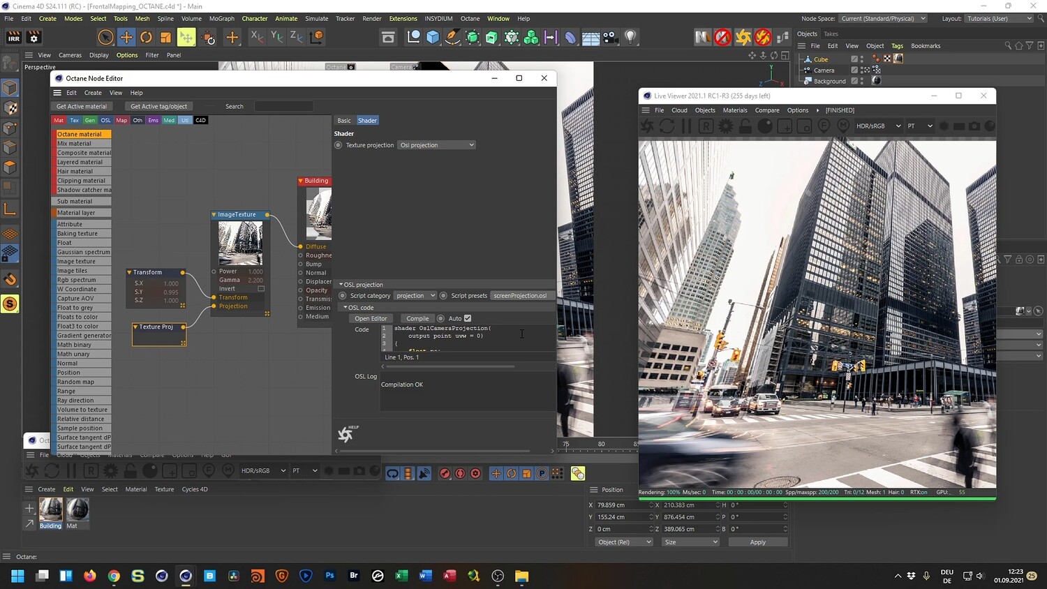Open Google Chrome from the taskbar
This screenshot has width=1047, height=589.
(x=114, y=576)
